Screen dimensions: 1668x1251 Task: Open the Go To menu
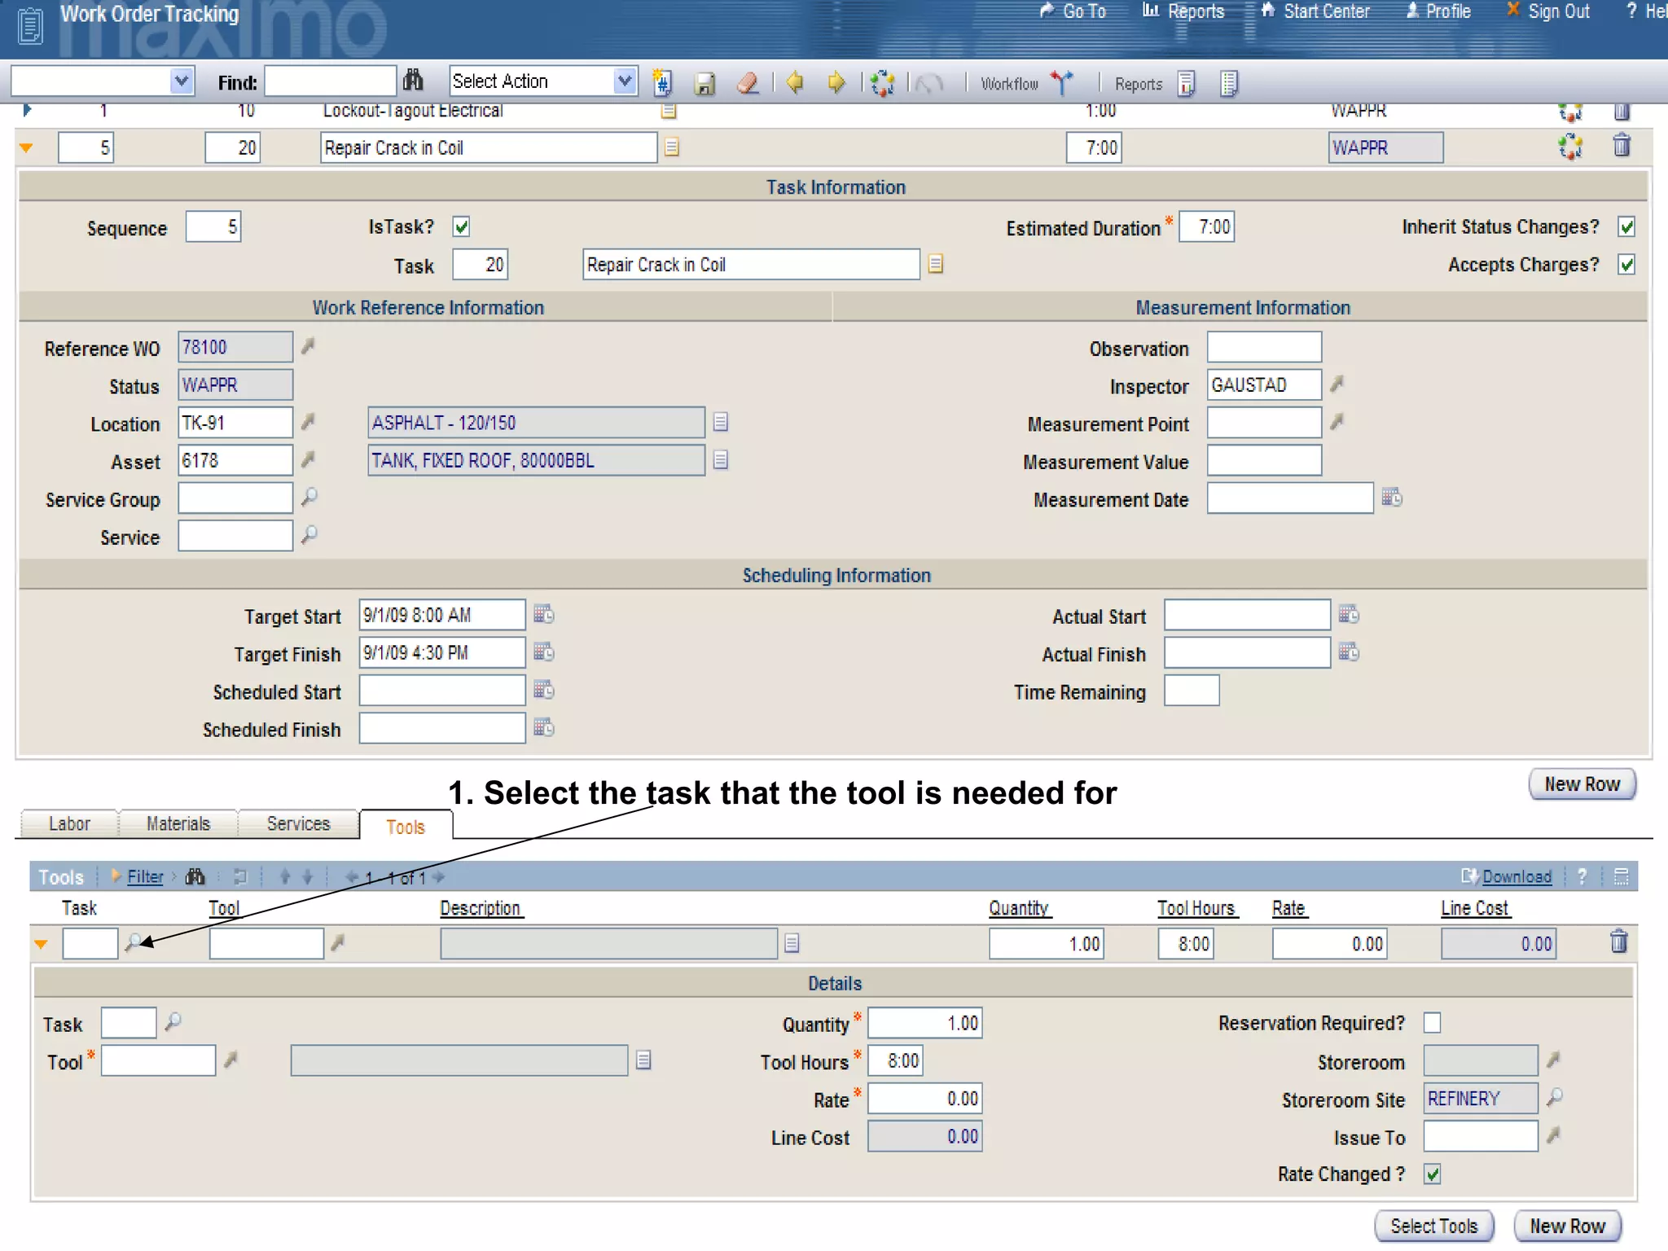tap(1073, 11)
